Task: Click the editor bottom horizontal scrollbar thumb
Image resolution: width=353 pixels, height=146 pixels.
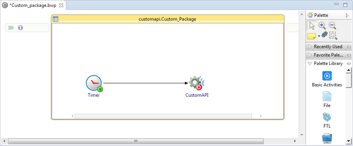Action: (136, 141)
